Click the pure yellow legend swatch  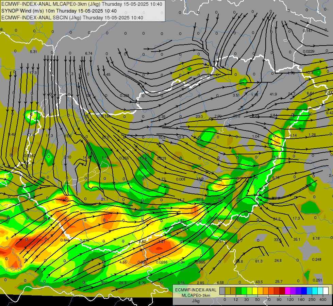tap(255, 291)
